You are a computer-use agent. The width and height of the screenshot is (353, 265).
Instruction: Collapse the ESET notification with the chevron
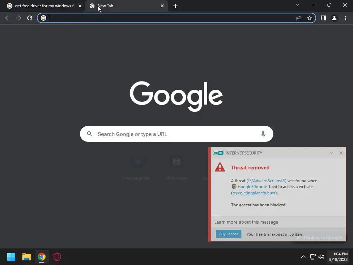[331, 153]
